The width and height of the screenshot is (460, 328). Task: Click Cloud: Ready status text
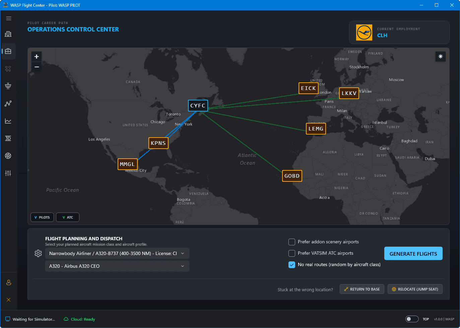pyautogui.click(x=83, y=319)
